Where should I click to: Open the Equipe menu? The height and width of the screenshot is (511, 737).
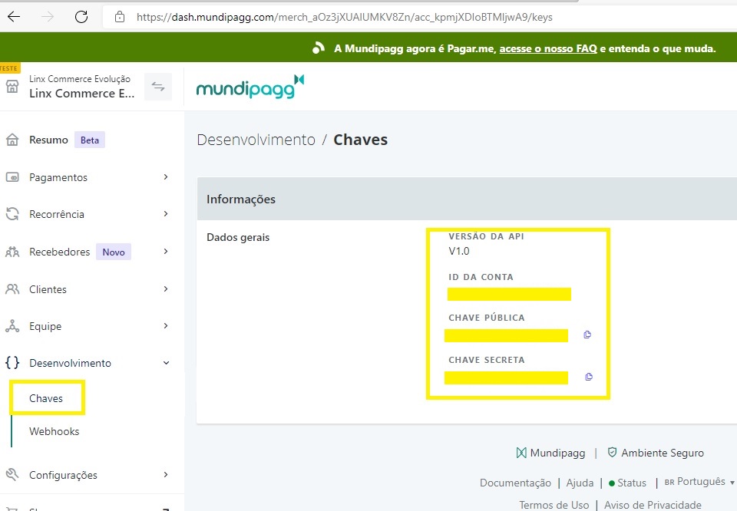point(45,326)
